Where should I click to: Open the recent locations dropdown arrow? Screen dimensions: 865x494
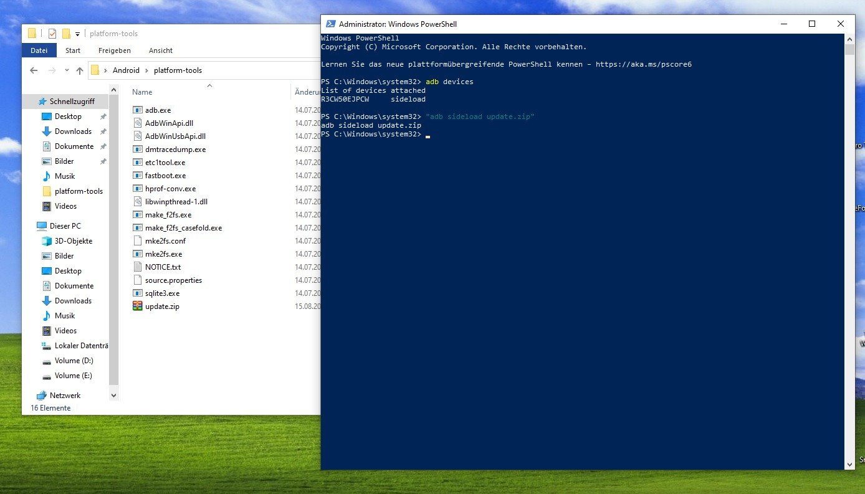[x=67, y=70]
